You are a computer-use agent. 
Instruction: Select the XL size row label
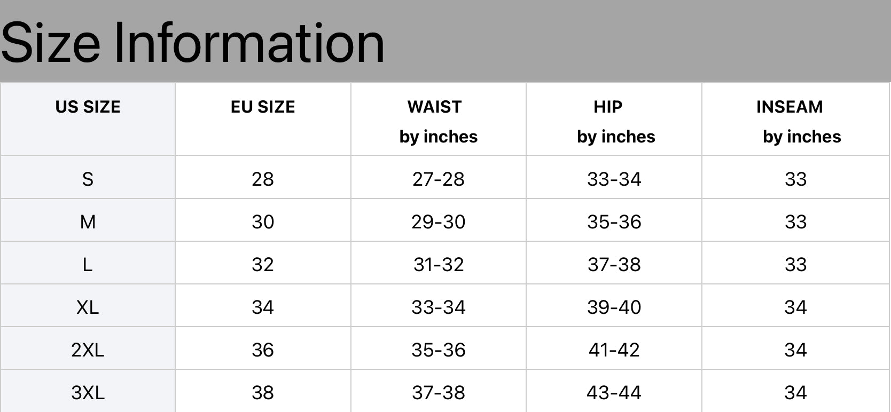coord(88,307)
